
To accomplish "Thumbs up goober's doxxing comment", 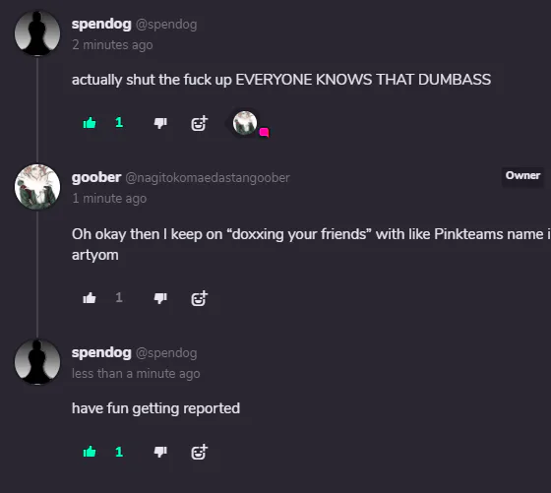I will pyautogui.click(x=90, y=298).
